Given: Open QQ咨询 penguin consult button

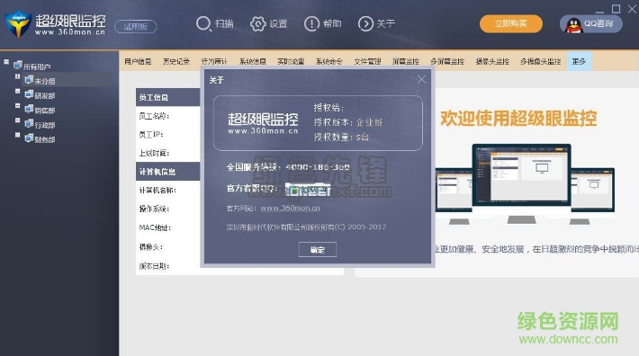Looking at the screenshot, I should pyautogui.click(x=591, y=23).
